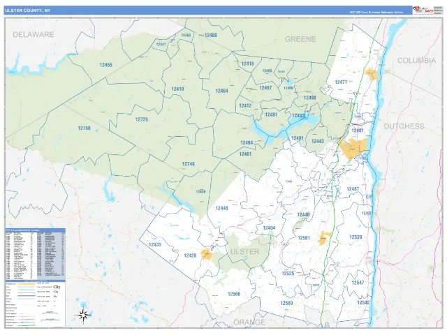Click ZIP code 12435 label
Viewport: 447px width, 335px height.
coord(155,244)
